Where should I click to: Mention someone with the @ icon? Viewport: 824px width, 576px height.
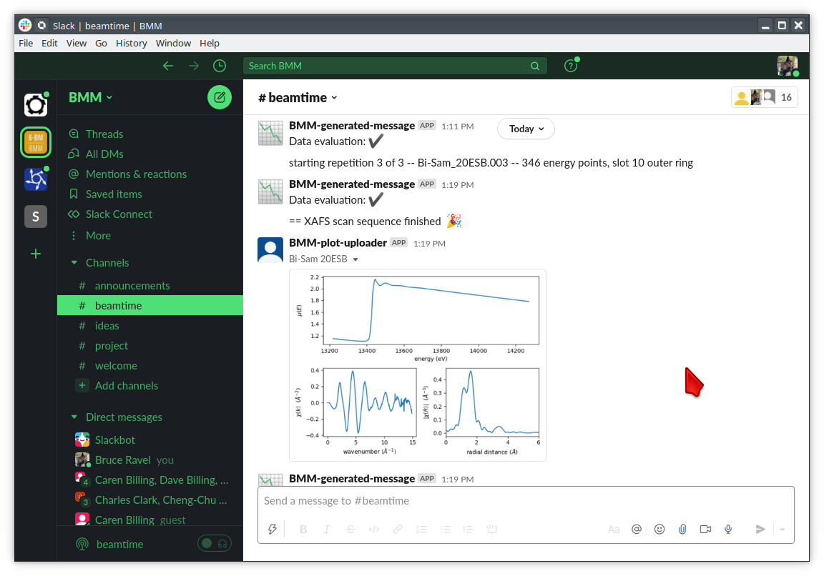[x=637, y=530]
